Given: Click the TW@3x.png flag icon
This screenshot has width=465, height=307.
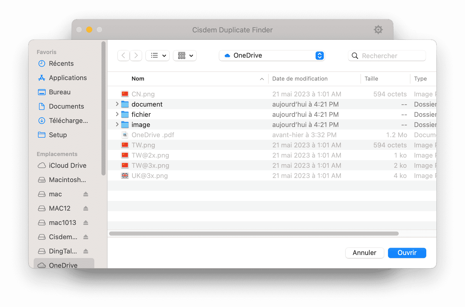Looking at the screenshot, I should [x=125, y=165].
